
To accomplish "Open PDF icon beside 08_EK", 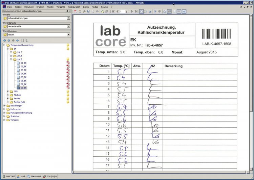I will point(68,88).
